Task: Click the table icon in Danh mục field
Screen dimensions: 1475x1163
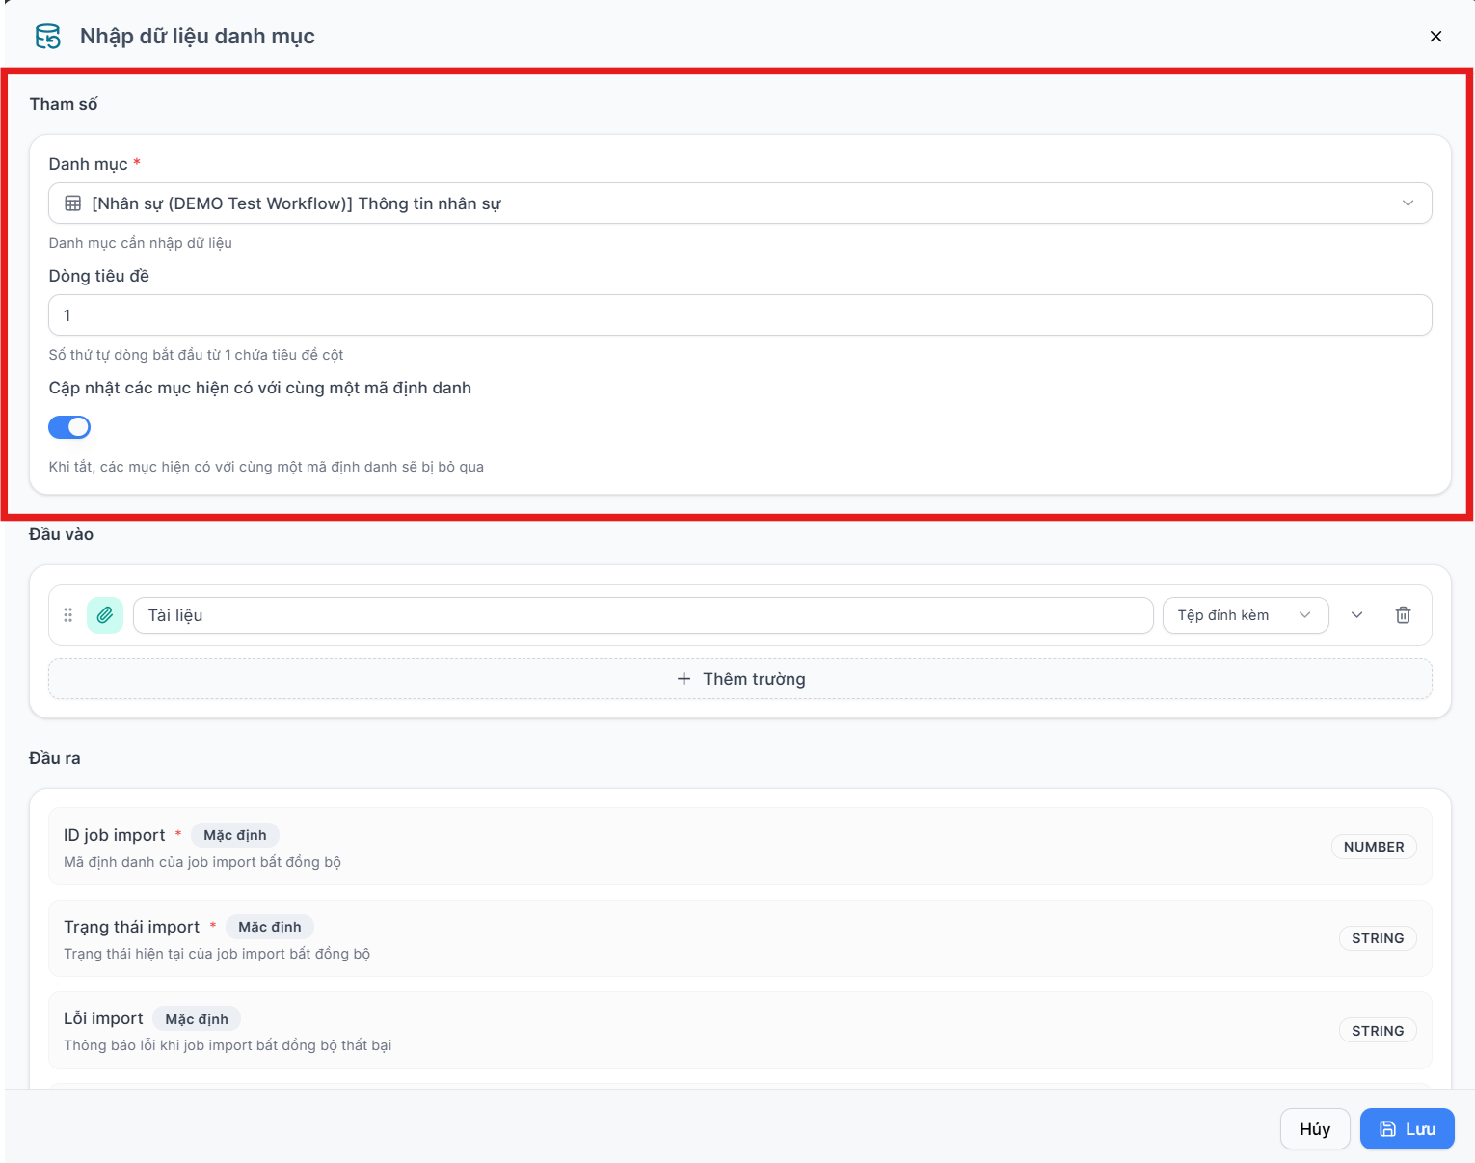Action: 73,203
